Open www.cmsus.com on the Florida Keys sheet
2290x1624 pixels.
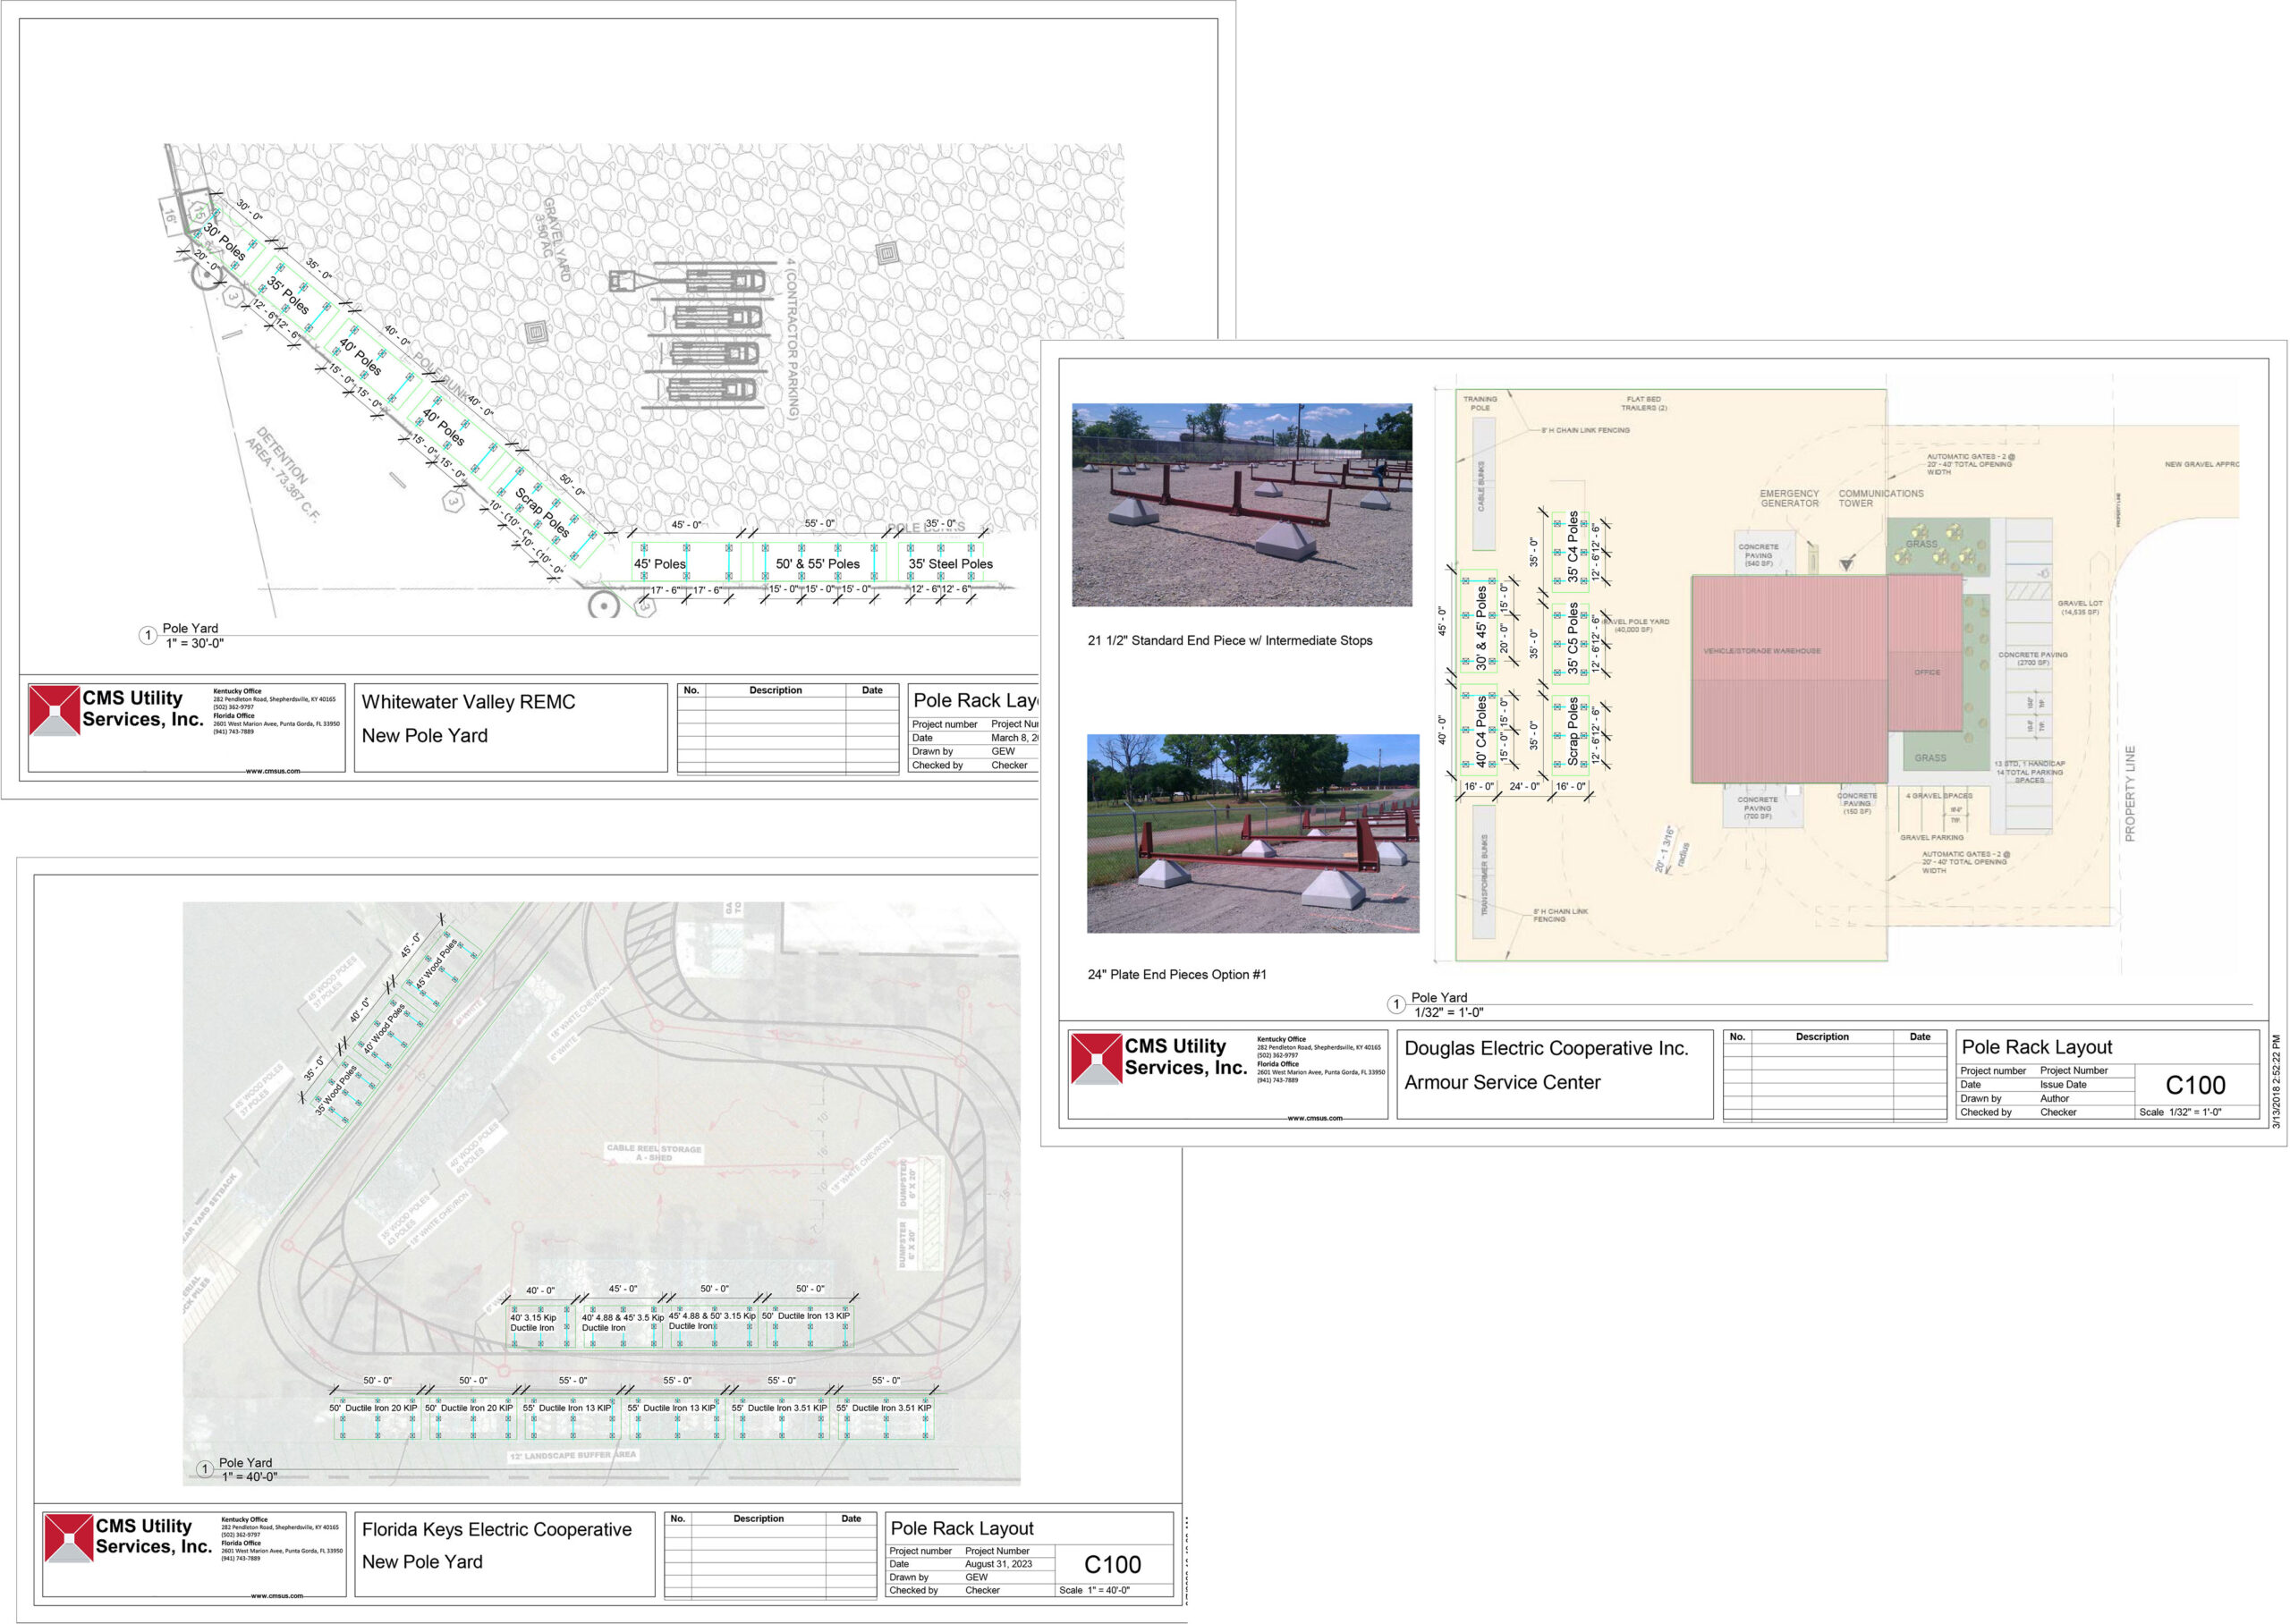(277, 1596)
